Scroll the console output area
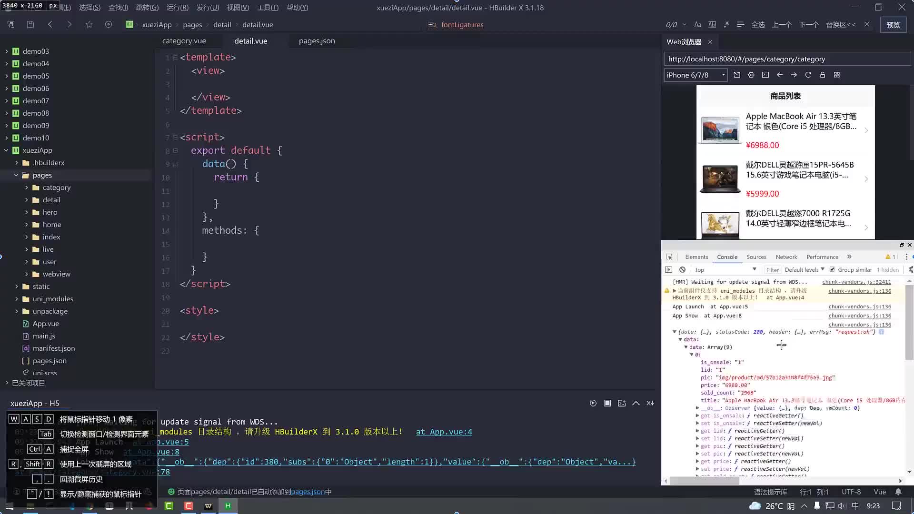914x514 pixels. tap(909, 320)
